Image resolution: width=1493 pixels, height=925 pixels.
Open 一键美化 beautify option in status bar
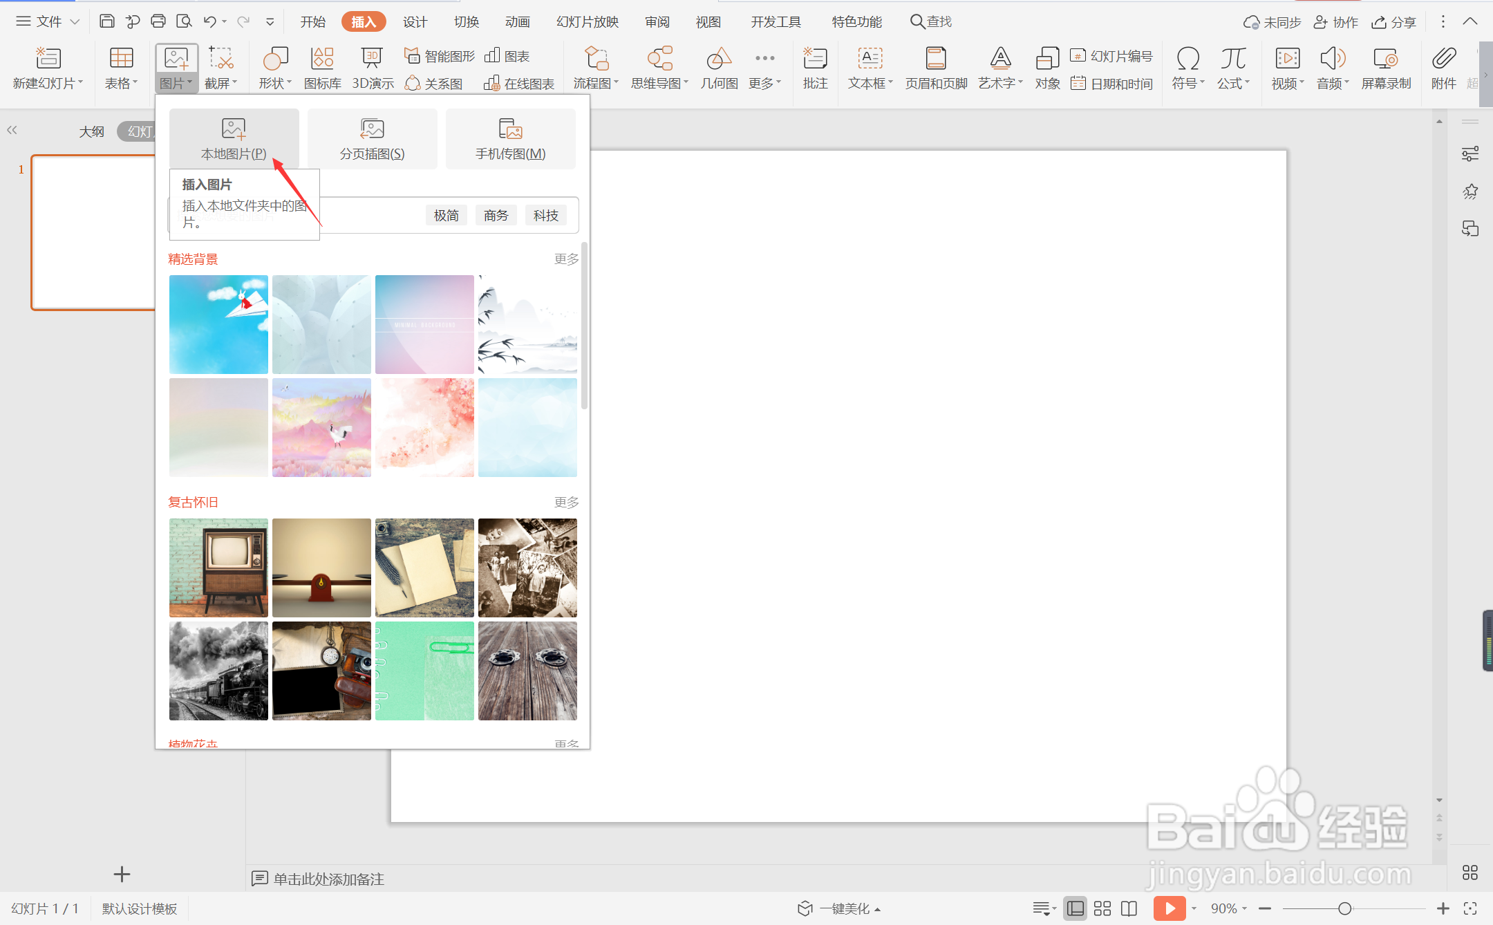click(x=839, y=908)
